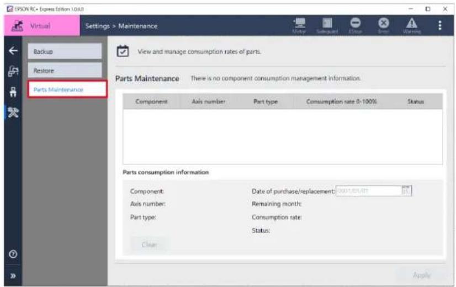This screenshot has height=287, width=456.
Task: Click the Motor status icon
Action: coord(299,25)
